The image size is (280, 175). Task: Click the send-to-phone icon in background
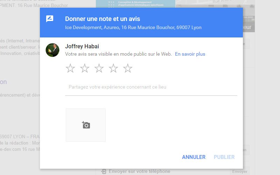pos(104,171)
